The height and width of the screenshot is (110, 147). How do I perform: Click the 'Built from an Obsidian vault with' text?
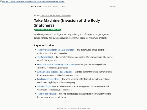[69, 108]
